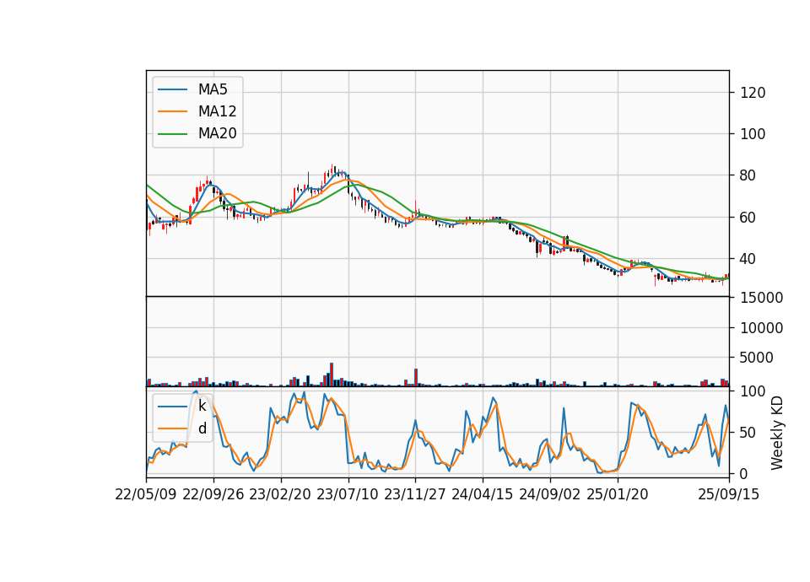
Task: Click the d legend label
Action: (202, 428)
